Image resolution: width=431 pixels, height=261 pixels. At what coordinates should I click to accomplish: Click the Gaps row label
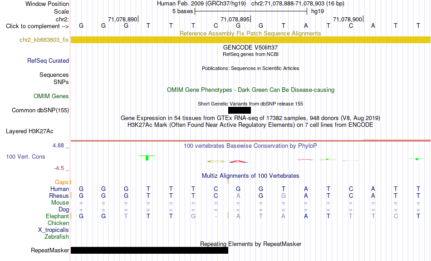click(x=62, y=182)
